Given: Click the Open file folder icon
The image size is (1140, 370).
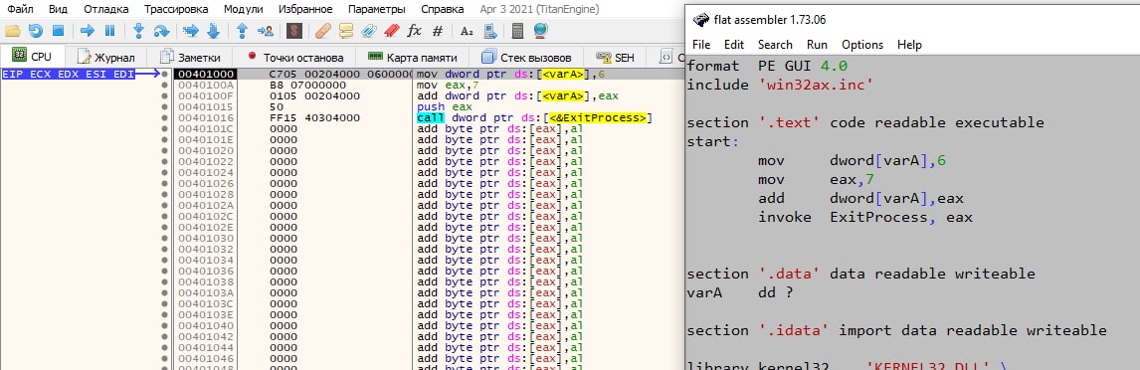Looking at the screenshot, I should tap(12, 31).
